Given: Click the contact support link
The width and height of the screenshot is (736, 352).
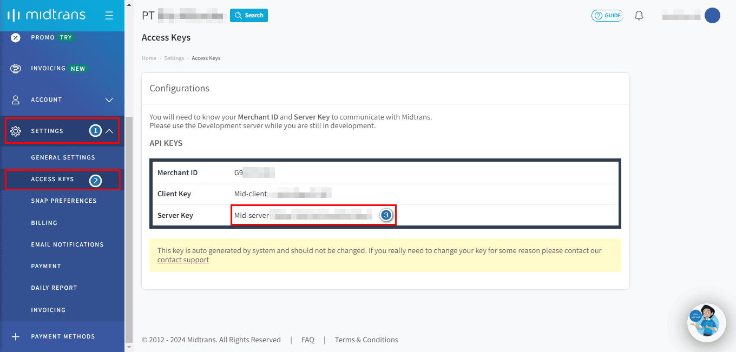Looking at the screenshot, I should tap(183, 260).
